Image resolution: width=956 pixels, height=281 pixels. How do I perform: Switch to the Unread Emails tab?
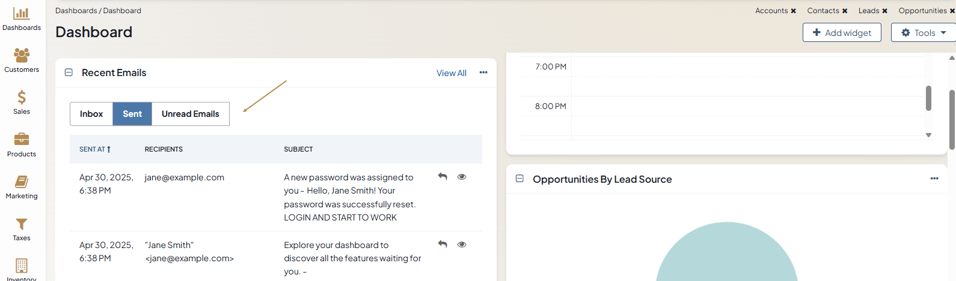[191, 114]
